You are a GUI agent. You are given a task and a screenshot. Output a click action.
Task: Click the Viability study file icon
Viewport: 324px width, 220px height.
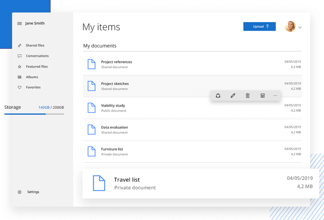[x=92, y=107]
